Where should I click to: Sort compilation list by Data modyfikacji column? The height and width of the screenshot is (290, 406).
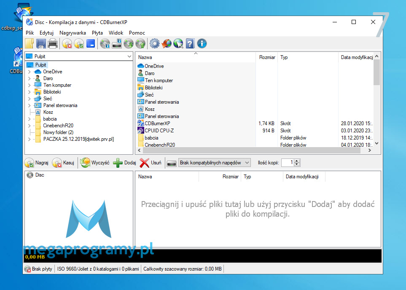[x=304, y=177]
